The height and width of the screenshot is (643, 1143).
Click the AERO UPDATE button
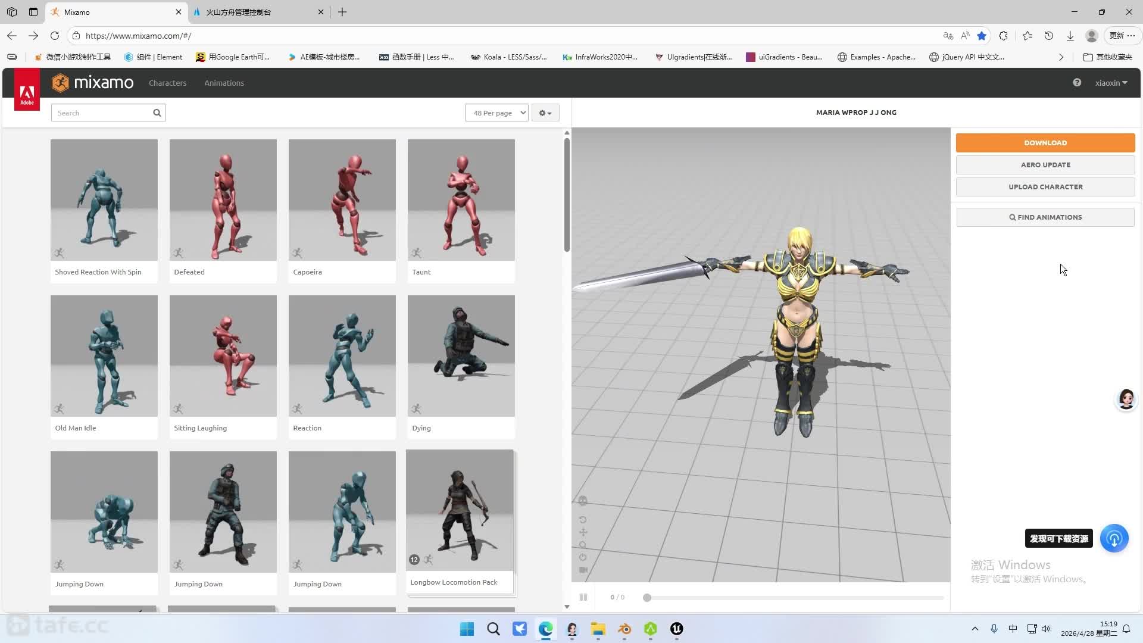click(x=1045, y=165)
